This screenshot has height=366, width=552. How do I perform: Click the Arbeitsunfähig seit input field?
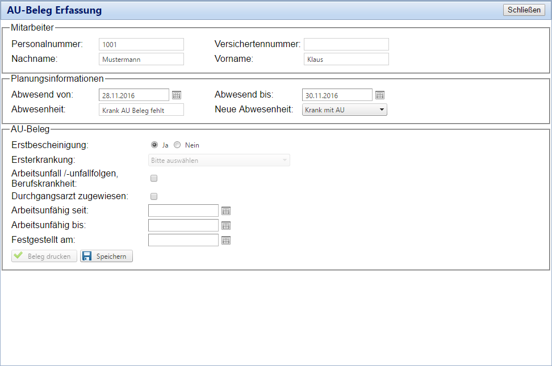point(183,211)
